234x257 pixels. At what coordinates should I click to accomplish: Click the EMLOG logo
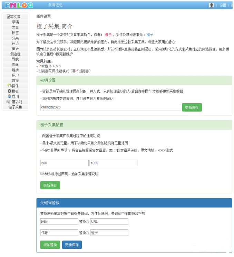pos(19,5)
